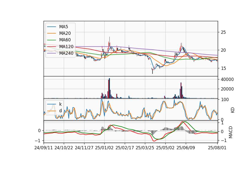Click the 24/09/11 date axis label
The height and width of the screenshot is (174, 242).
point(44,148)
